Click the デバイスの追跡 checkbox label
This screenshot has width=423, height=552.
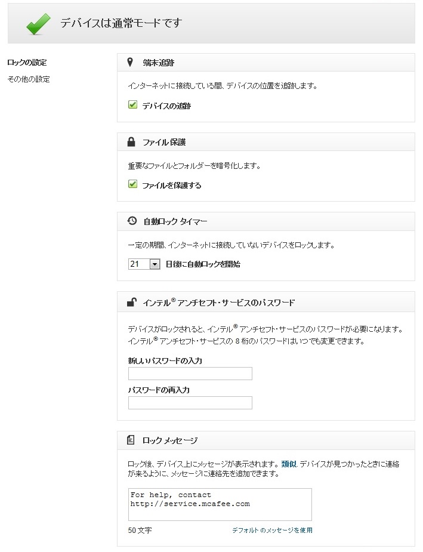(166, 106)
